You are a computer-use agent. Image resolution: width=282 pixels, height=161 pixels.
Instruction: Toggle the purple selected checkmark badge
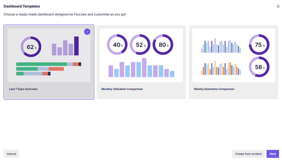87,32
